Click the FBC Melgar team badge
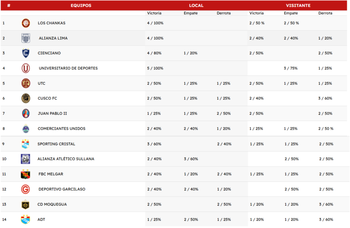 pyautogui.click(x=26, y=174)
